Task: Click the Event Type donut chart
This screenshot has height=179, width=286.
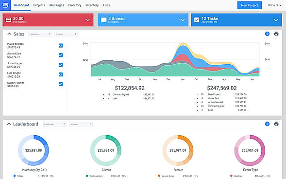Action: pyautogui.click(x=250, y=150)
